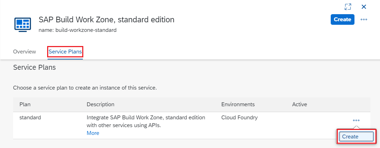Choose Create from the plan popup menu
380x148 pixels.
click(x=356, y=137)
